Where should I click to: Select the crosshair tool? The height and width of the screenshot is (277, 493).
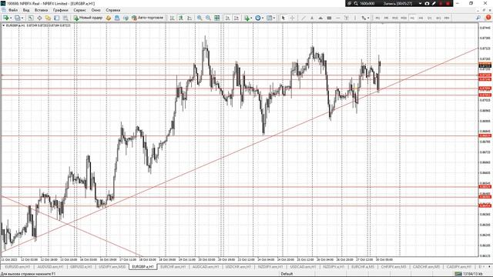(x=292, y=18)
